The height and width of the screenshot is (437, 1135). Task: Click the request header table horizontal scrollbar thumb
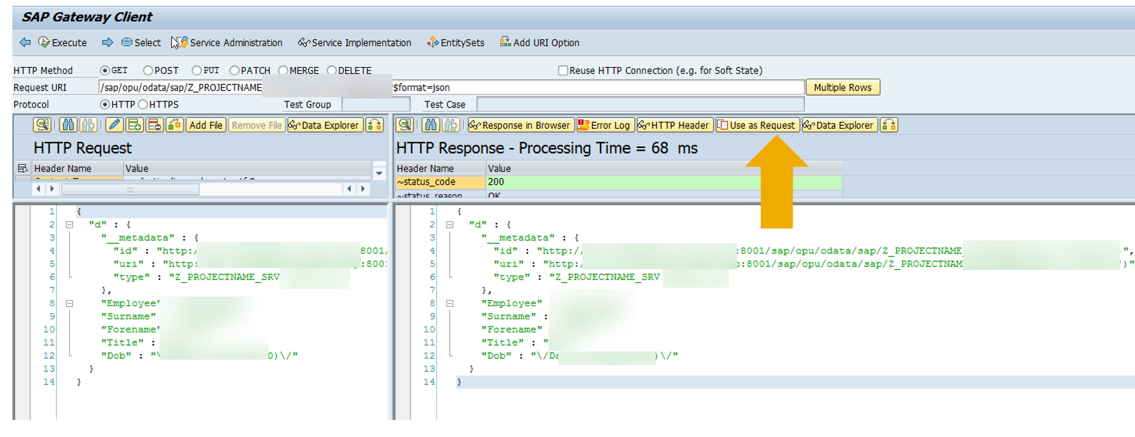point(130,189)
